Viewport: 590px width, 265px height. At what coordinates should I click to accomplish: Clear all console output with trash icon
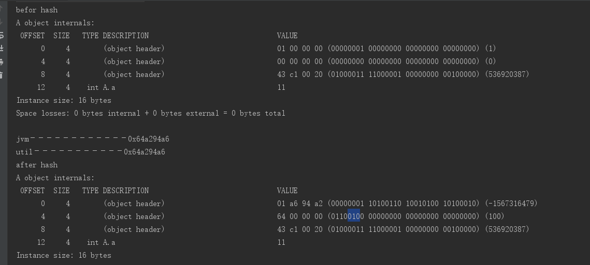click(2, 75)
